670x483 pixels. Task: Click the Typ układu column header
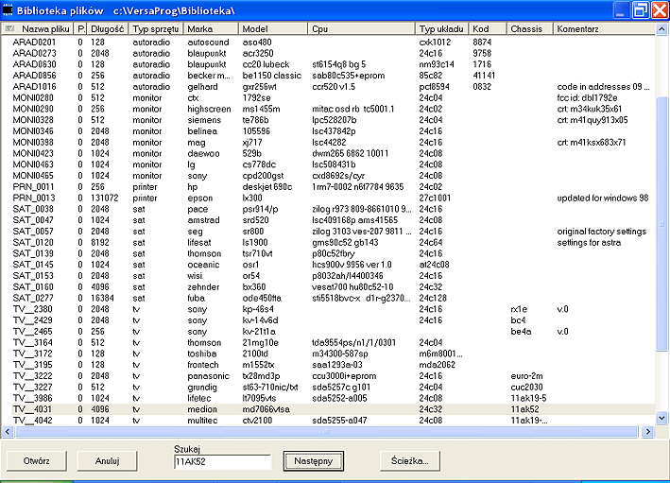(442, 29)
